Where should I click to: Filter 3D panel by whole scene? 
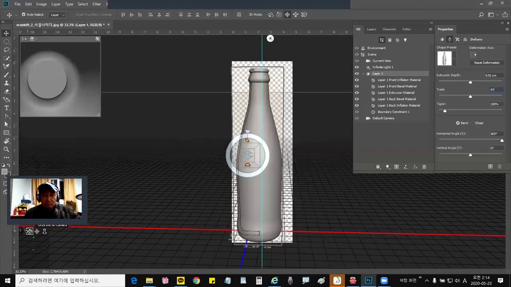pos(382,40)
